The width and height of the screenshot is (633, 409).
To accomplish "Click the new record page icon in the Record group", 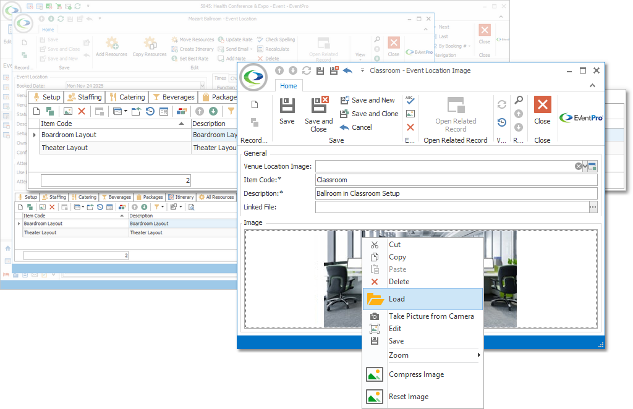I will click(255, 105).
